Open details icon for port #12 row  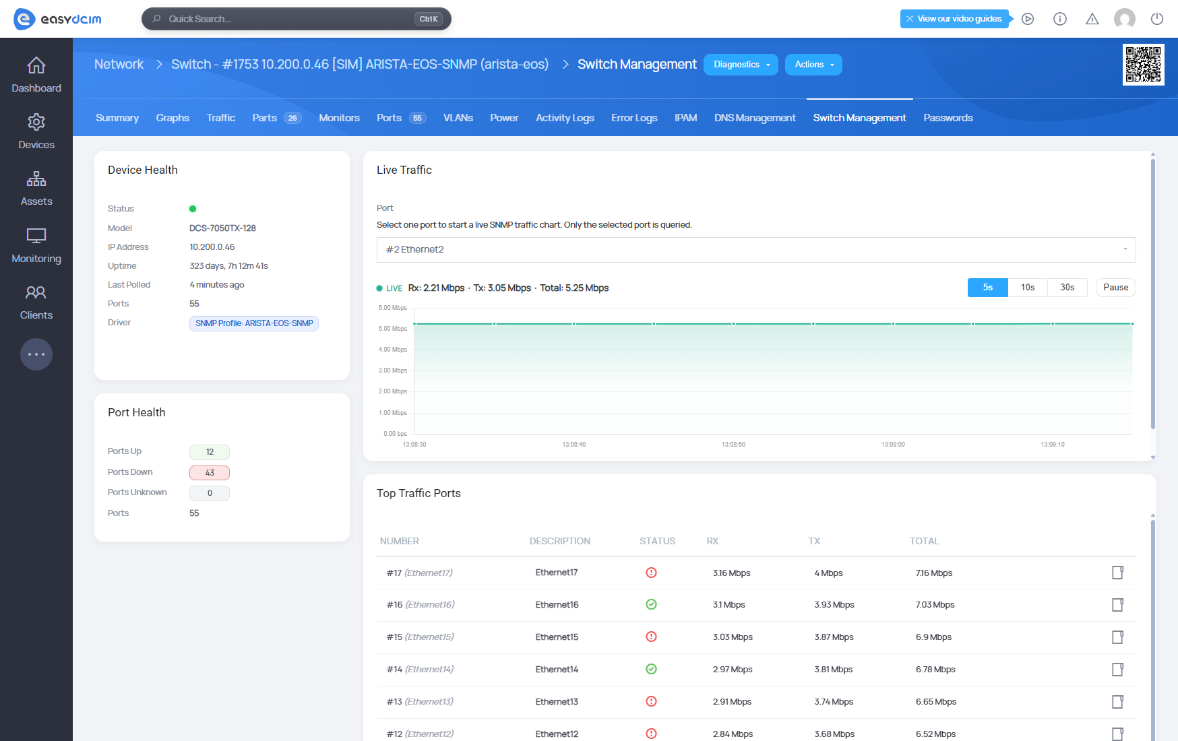[1117, 734]
